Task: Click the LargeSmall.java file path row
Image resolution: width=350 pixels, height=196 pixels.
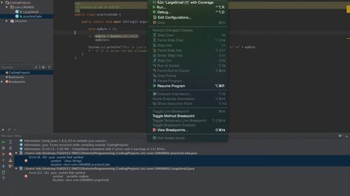Action: point(109,169)
